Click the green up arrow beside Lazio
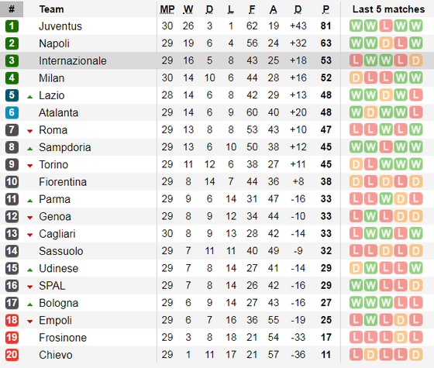This screenshot has height=368, width=434. 30,97
